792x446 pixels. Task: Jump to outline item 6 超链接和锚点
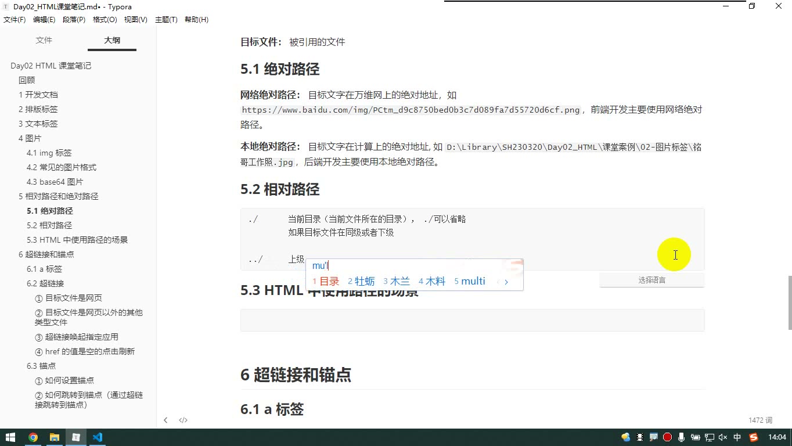coord(46,254)
